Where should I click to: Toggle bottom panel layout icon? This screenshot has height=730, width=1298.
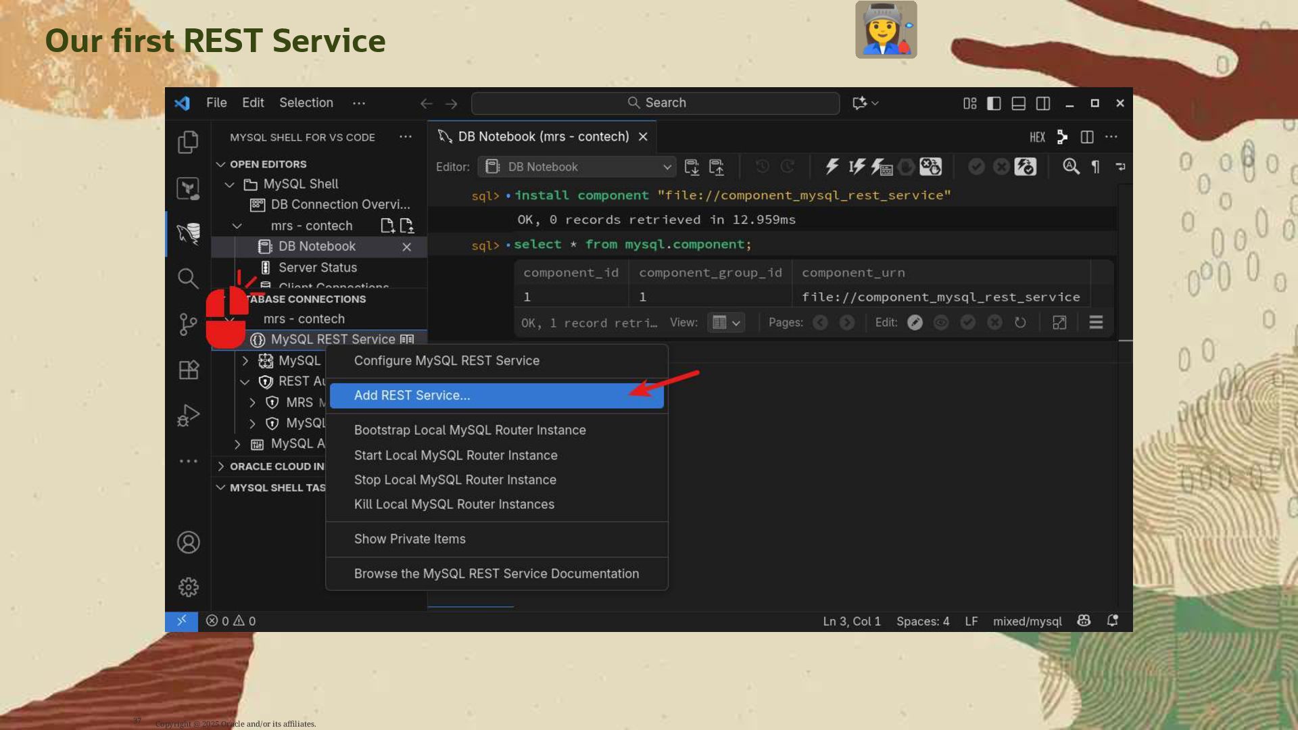pyautogui.click(x=1018, y=103)
